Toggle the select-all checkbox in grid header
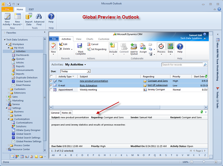 point(51,76)
